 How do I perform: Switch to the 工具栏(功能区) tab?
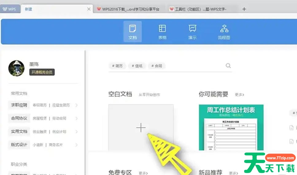click(198, 9)
